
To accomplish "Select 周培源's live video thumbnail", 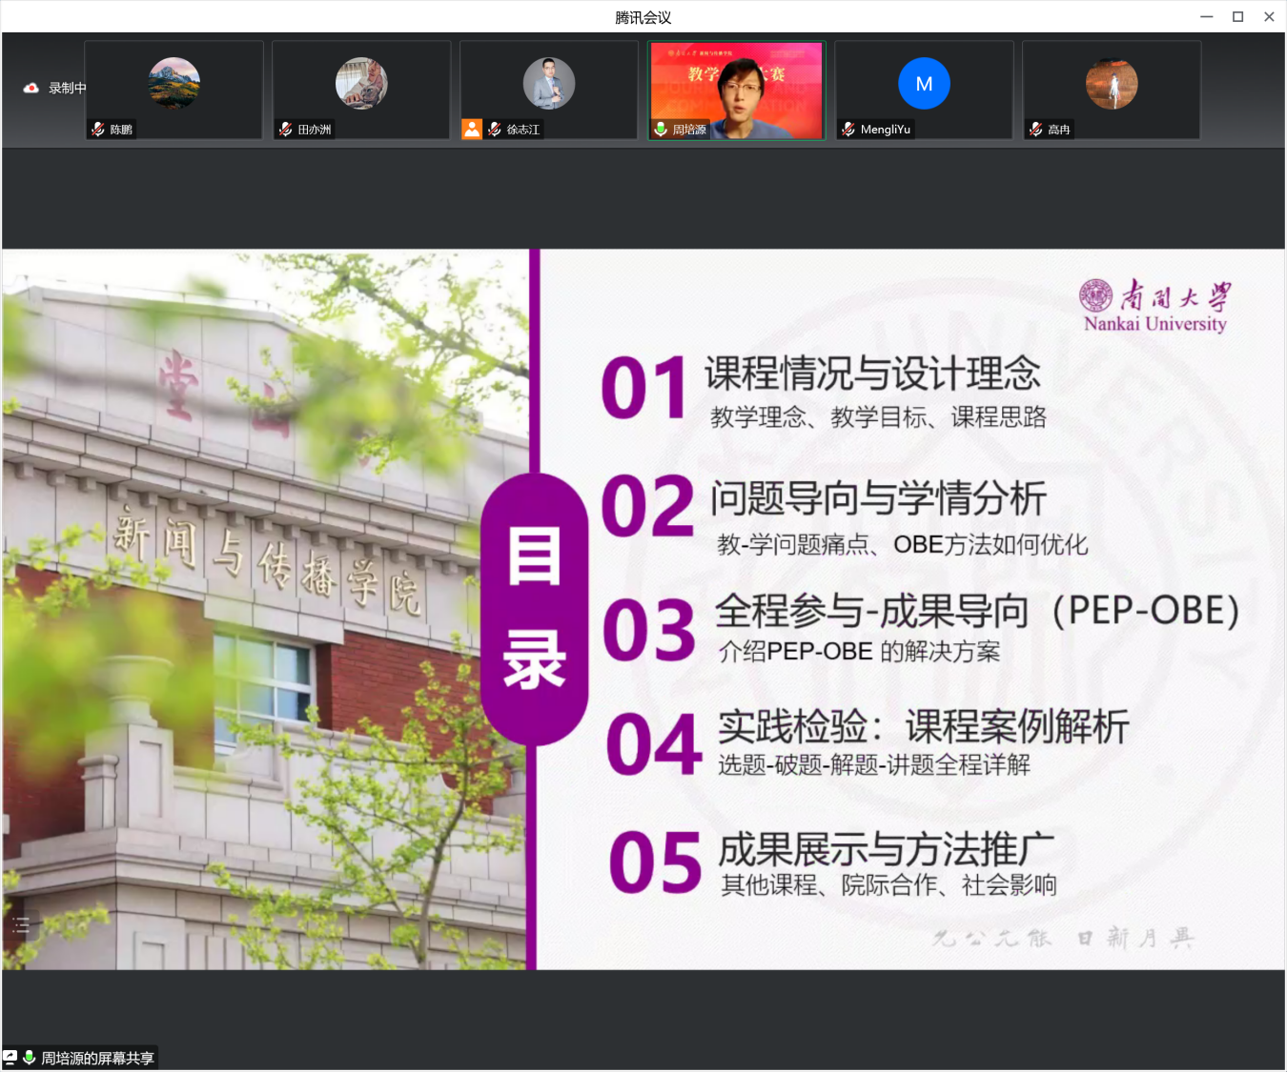I will (x=736, y=88).
